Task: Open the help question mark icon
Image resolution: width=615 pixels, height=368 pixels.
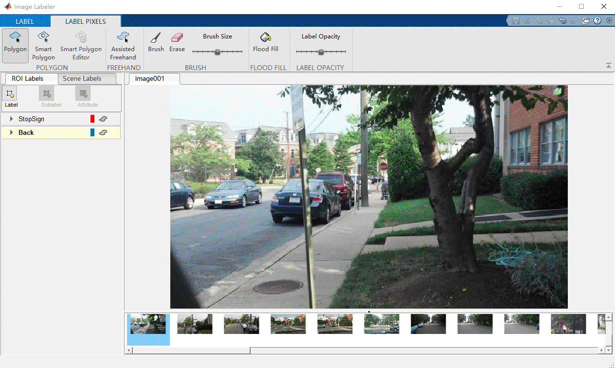Action: tap(597, 21)
